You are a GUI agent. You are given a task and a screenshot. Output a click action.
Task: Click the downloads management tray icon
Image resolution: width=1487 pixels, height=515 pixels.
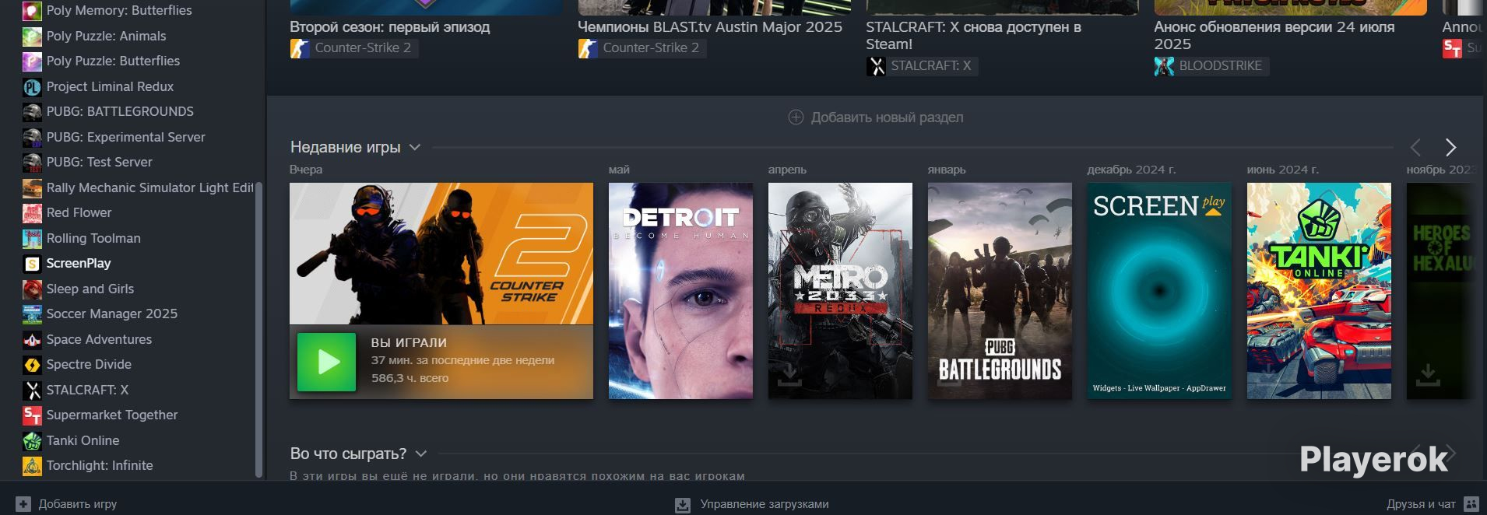pos(683,505)
